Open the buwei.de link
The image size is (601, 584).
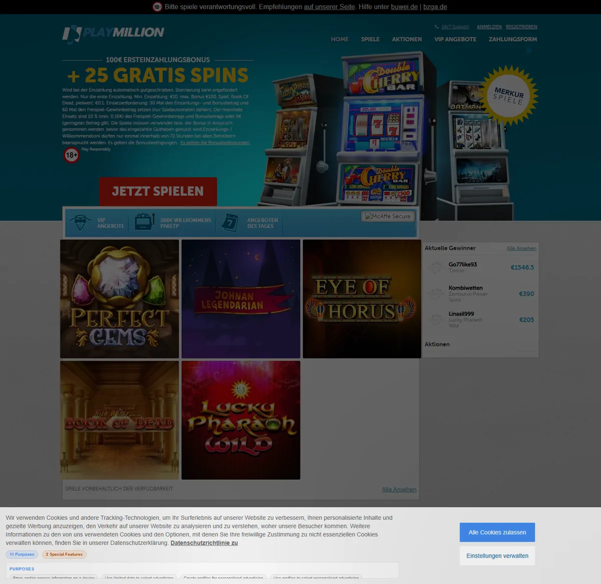pyautogui.click(x=404, y=7)
